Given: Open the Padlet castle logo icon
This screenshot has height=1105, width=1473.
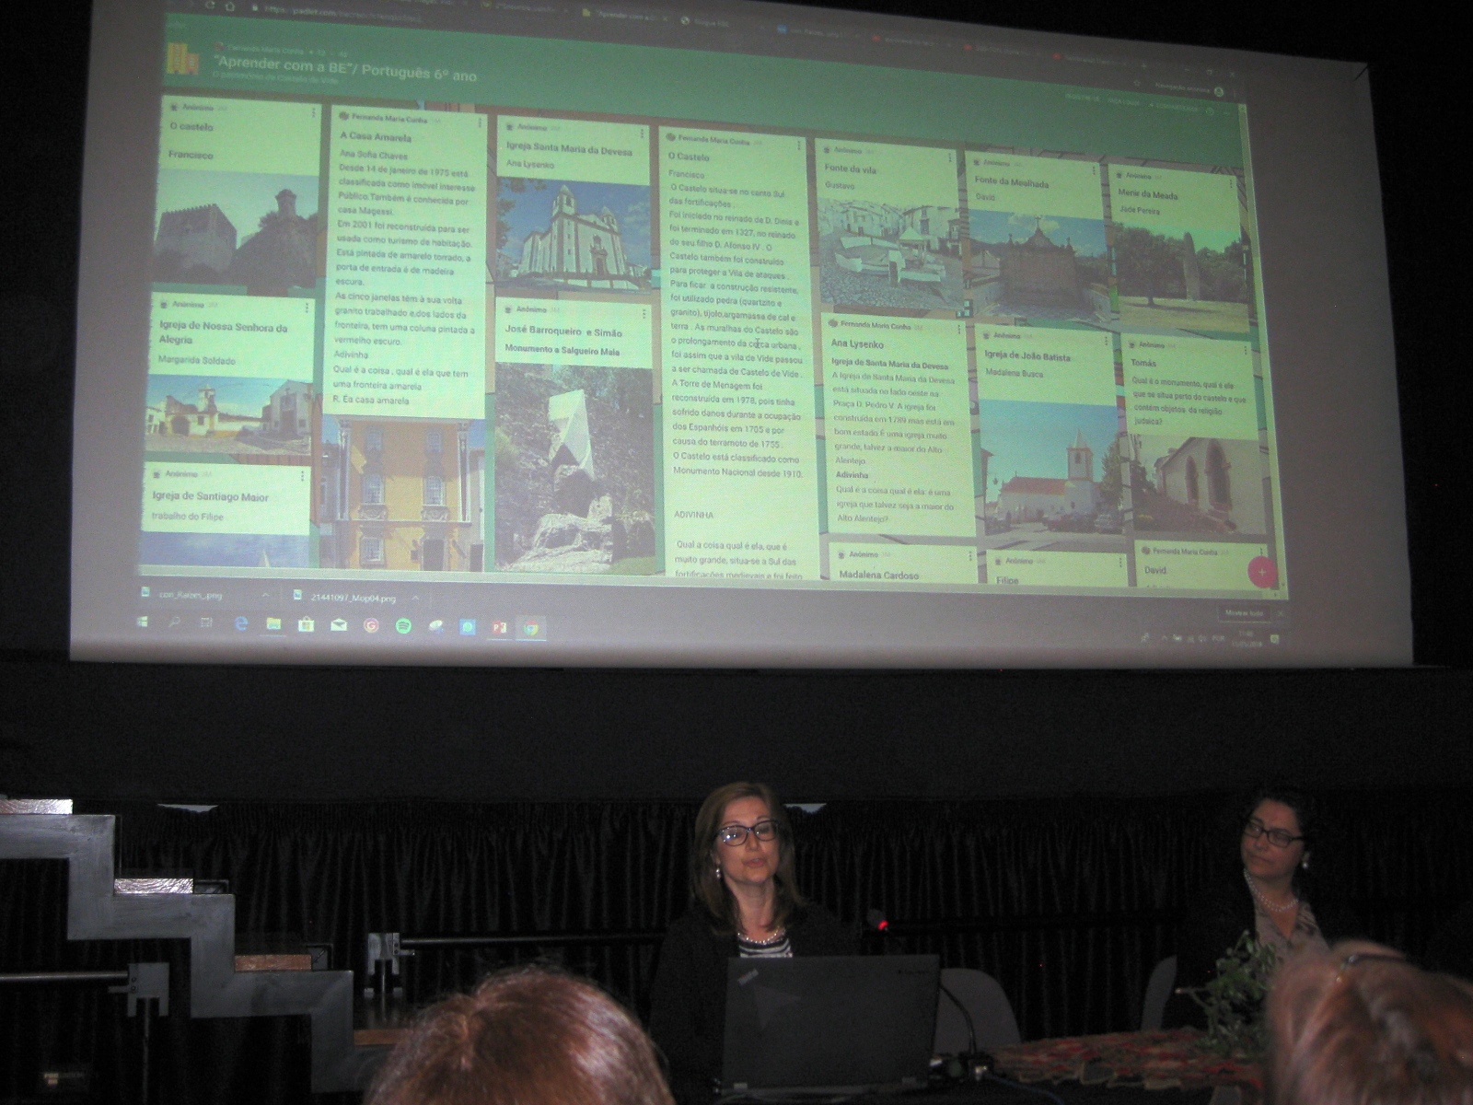Looking at the screenshot, I should coord(181,61).
